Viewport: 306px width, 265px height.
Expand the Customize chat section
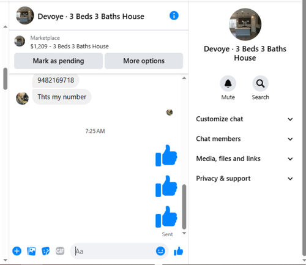point(244,119)
